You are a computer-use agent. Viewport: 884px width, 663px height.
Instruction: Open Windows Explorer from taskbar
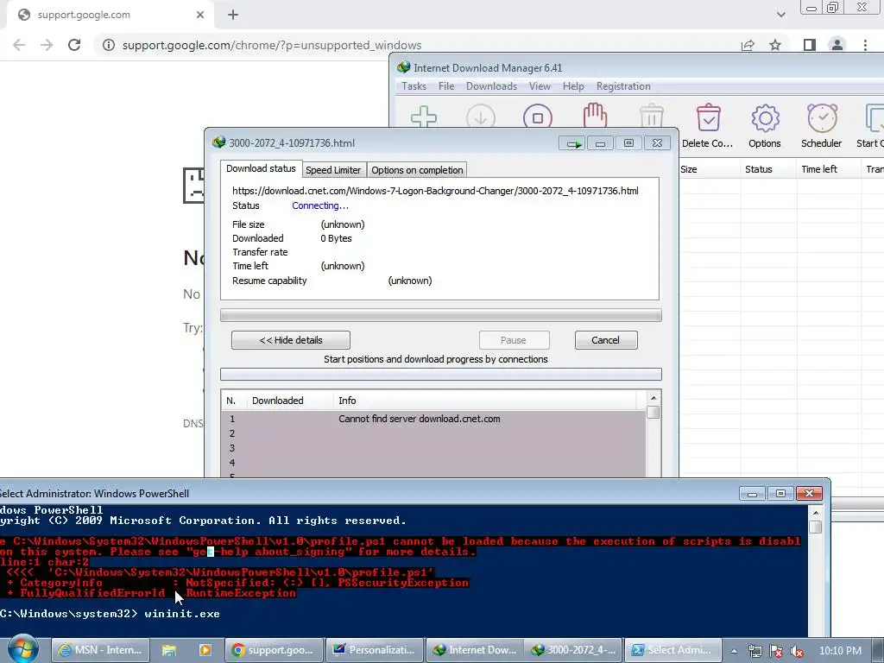[x=168, y=650]
